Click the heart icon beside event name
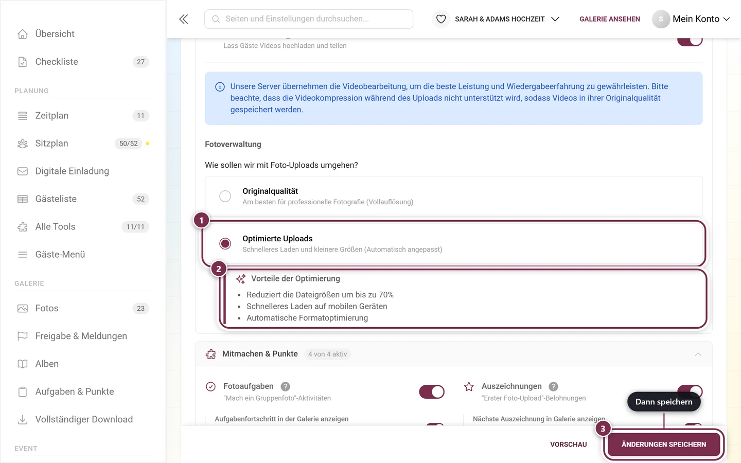 (441, 19)
